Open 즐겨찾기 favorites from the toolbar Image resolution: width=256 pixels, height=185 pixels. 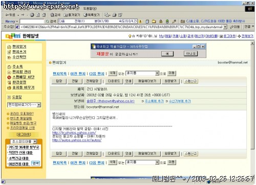click(x=72, y=15)
